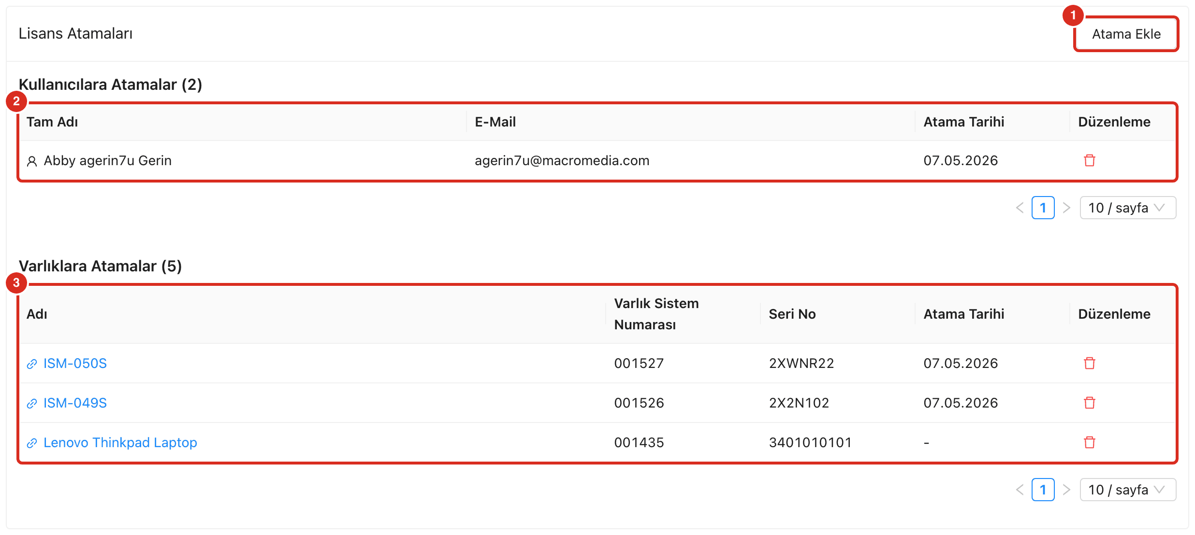
Task: Remove the ISM-049S asset assignment
Action: click(x=1089, y=403)
